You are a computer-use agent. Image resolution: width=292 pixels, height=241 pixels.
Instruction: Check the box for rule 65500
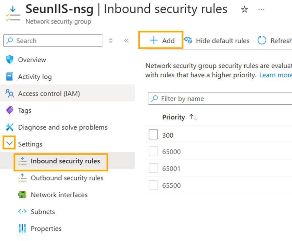click(153, 185)
